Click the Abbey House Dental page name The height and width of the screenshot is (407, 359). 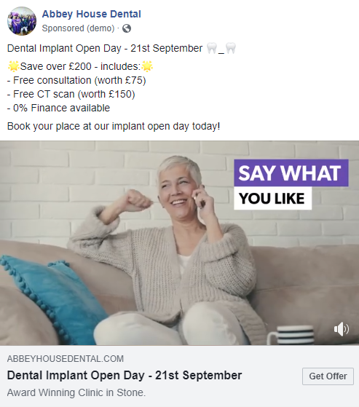click(x=91, y=14)
